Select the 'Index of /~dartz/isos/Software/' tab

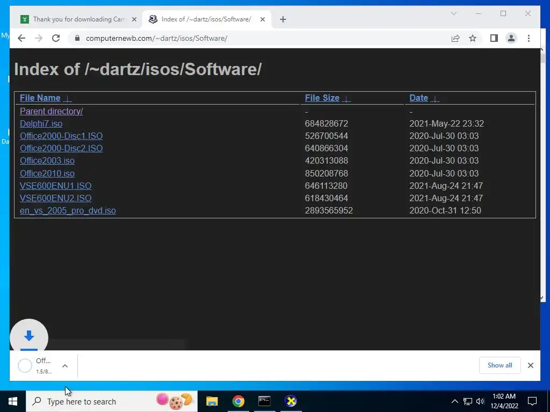[206, 19]
